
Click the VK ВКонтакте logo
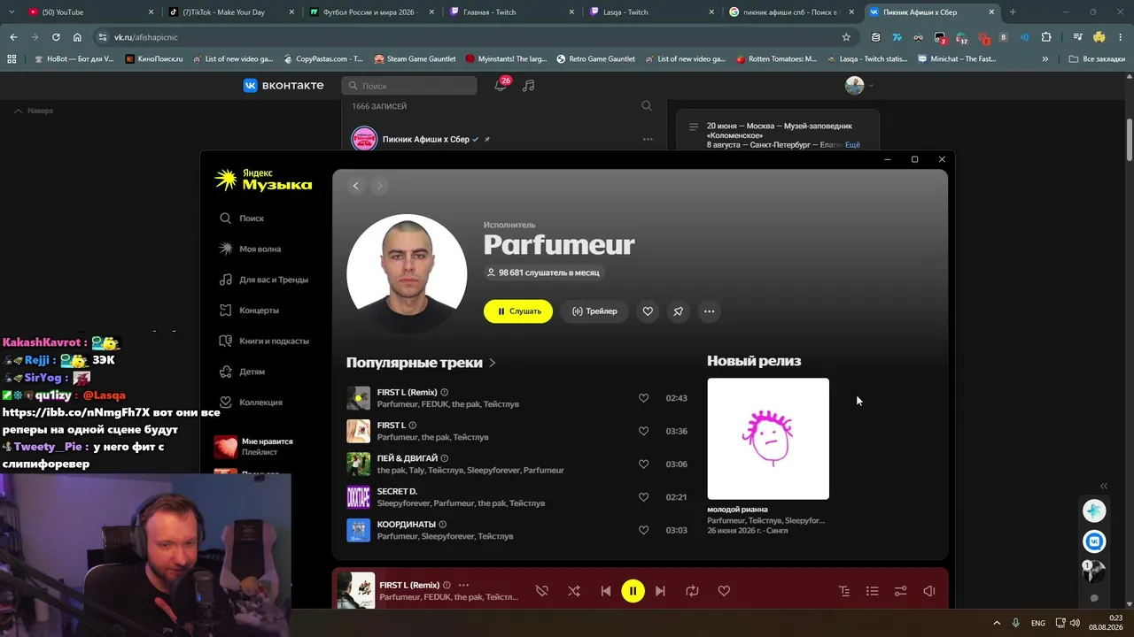point(284,86)
